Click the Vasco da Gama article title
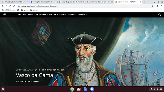 click(x=34, y=75)
